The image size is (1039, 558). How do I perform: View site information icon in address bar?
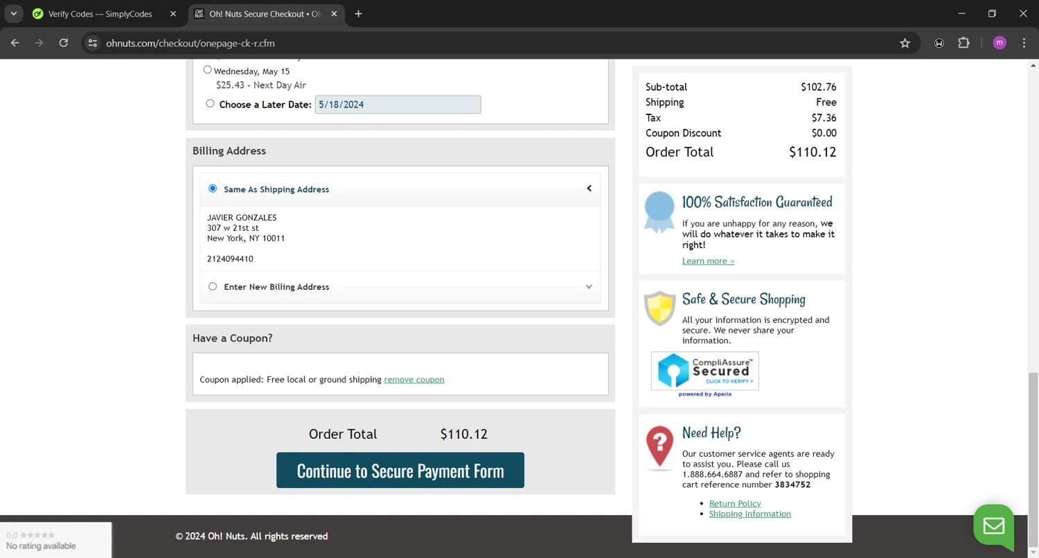93,43
